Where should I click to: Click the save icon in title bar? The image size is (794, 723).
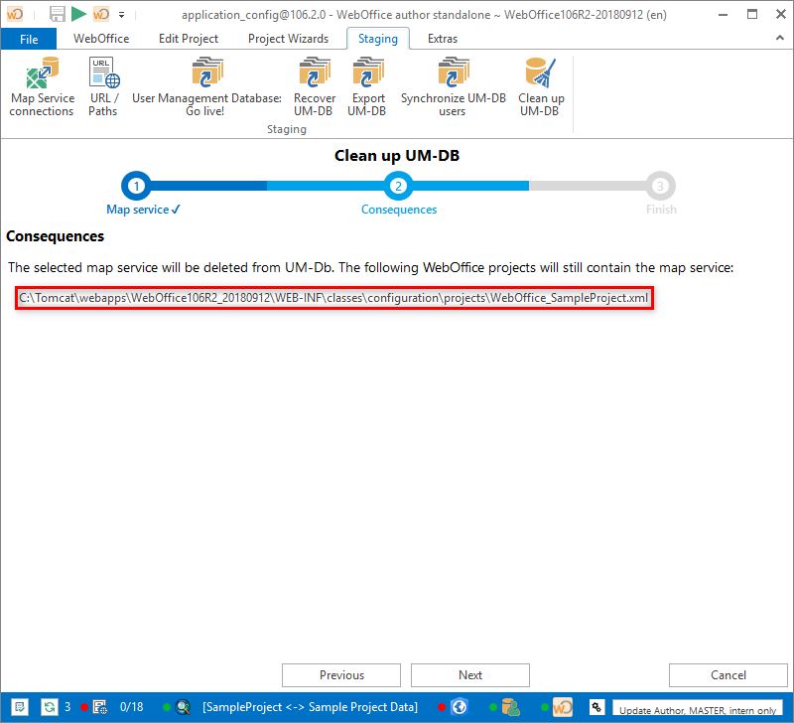pyautogui.click(x=58, y=14)
